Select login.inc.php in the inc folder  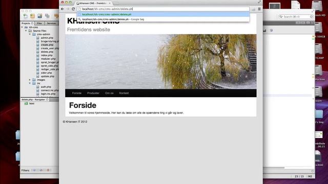click(x=48, y=94)
